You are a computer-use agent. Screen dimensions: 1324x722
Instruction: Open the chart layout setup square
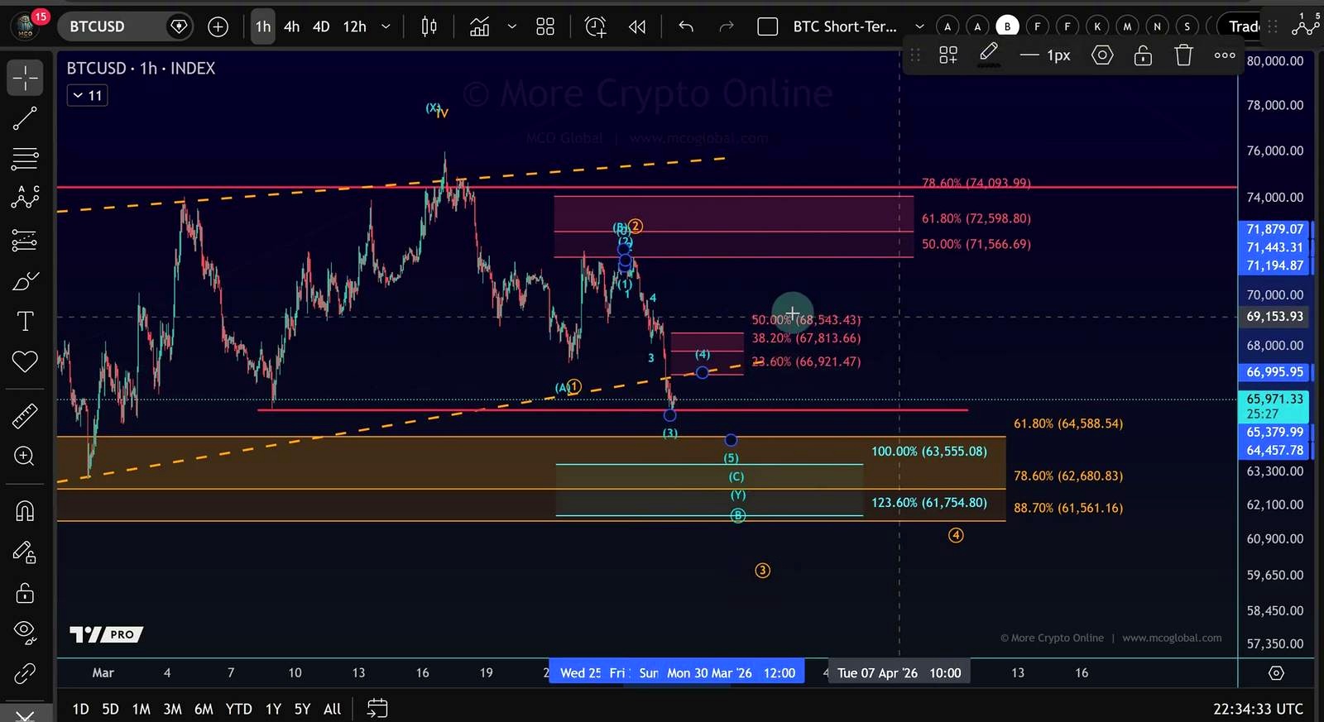768,26
